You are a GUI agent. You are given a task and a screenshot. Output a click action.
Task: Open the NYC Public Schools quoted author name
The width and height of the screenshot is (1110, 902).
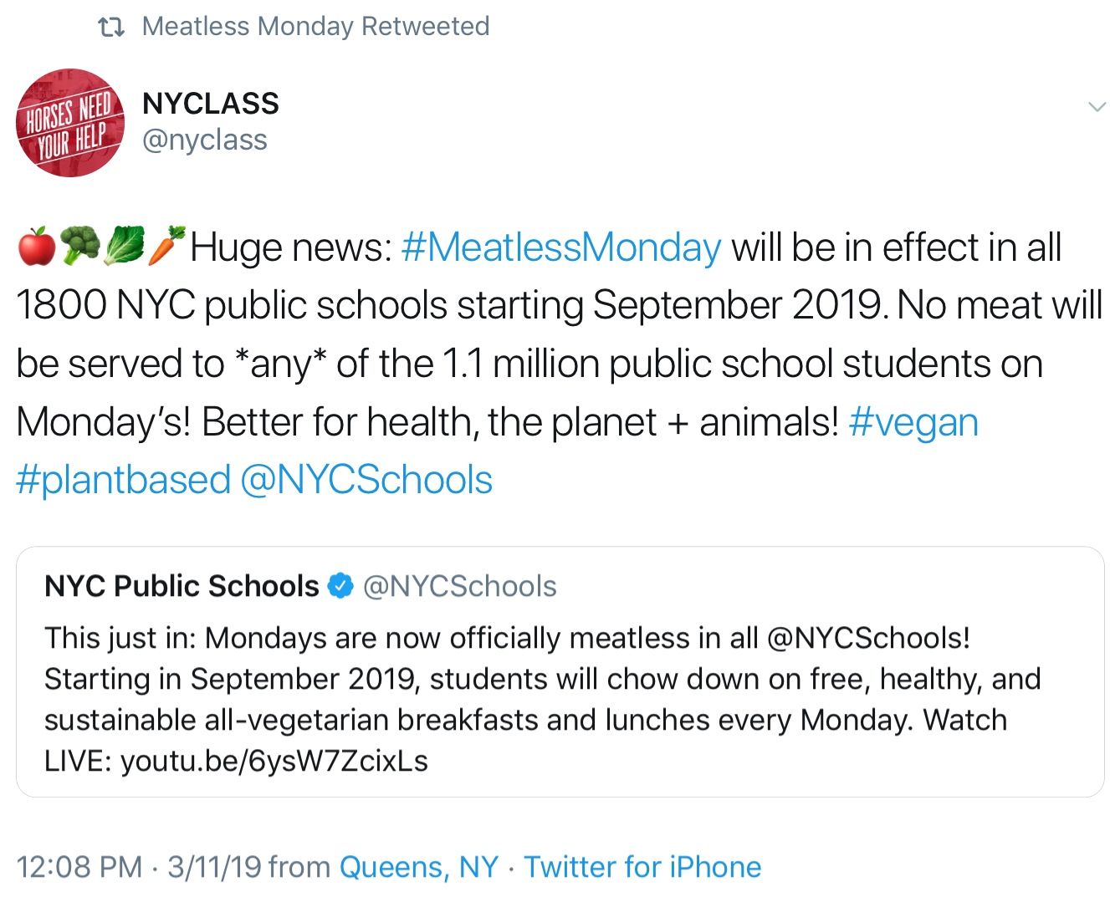point(182,586)
